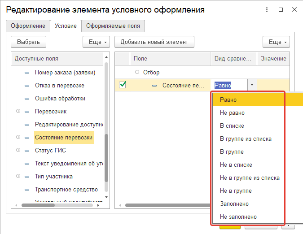Screen dimensions: 303x234
Task: Select Отказ в перевозке field
Action: pos(60,86)
